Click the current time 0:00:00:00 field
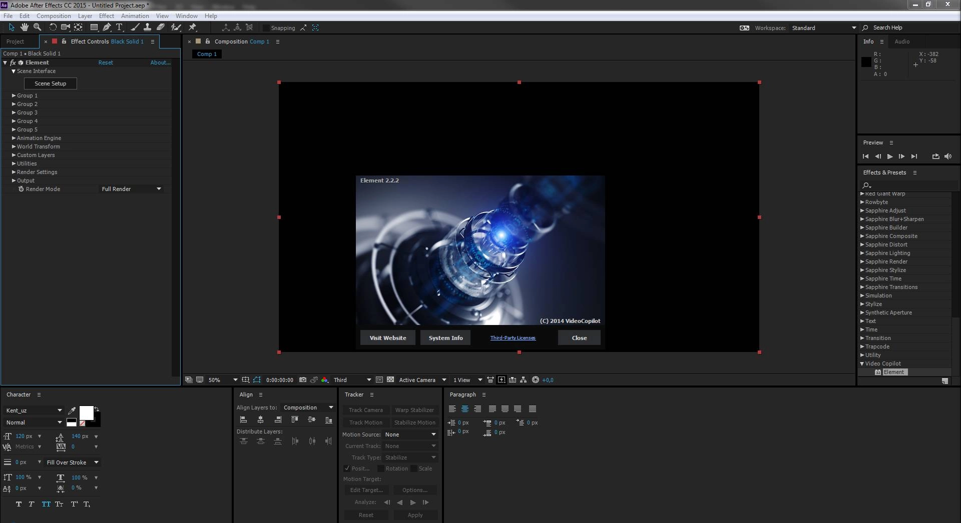The height and width of the screenshot is (523, 961). 280,380
